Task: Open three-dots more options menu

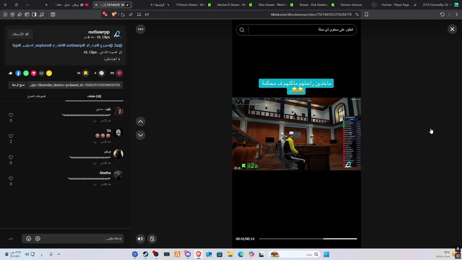Action: tap(140, 29)
